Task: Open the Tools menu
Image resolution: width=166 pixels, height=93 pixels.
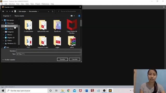Action: [x=32, y=4]
